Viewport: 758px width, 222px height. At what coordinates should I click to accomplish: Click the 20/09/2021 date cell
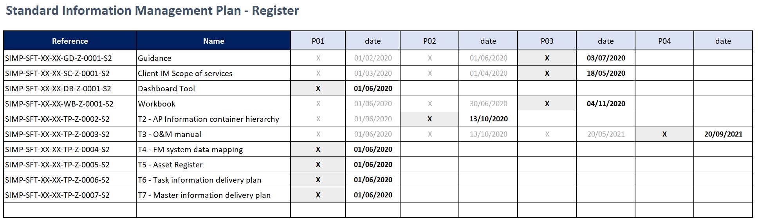(x=723, y=134)
